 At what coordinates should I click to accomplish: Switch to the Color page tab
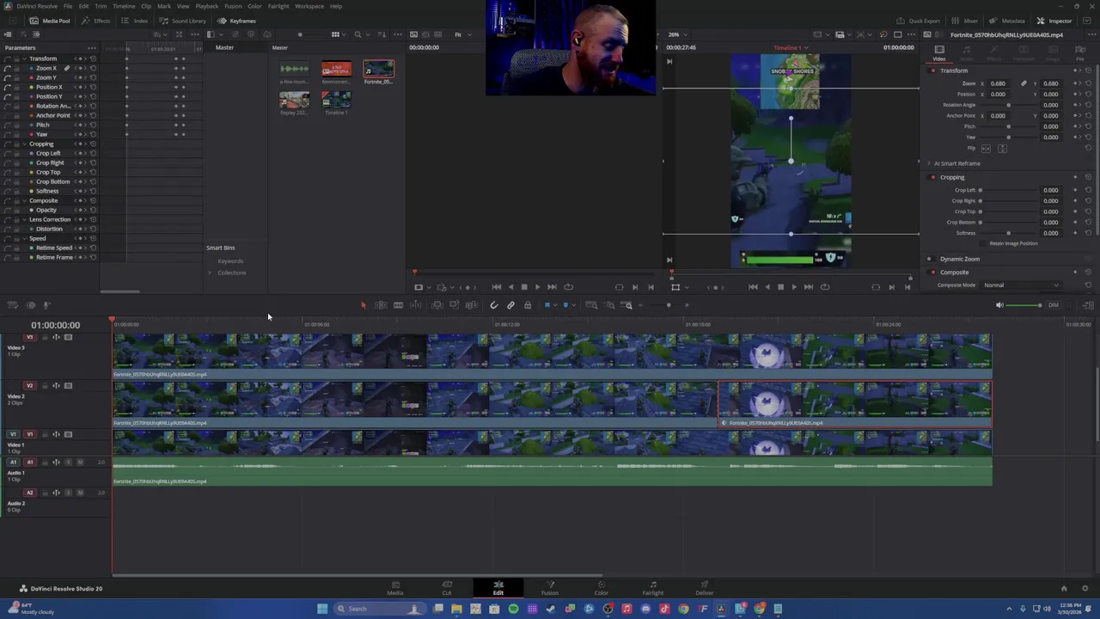[x=601, y=588]
